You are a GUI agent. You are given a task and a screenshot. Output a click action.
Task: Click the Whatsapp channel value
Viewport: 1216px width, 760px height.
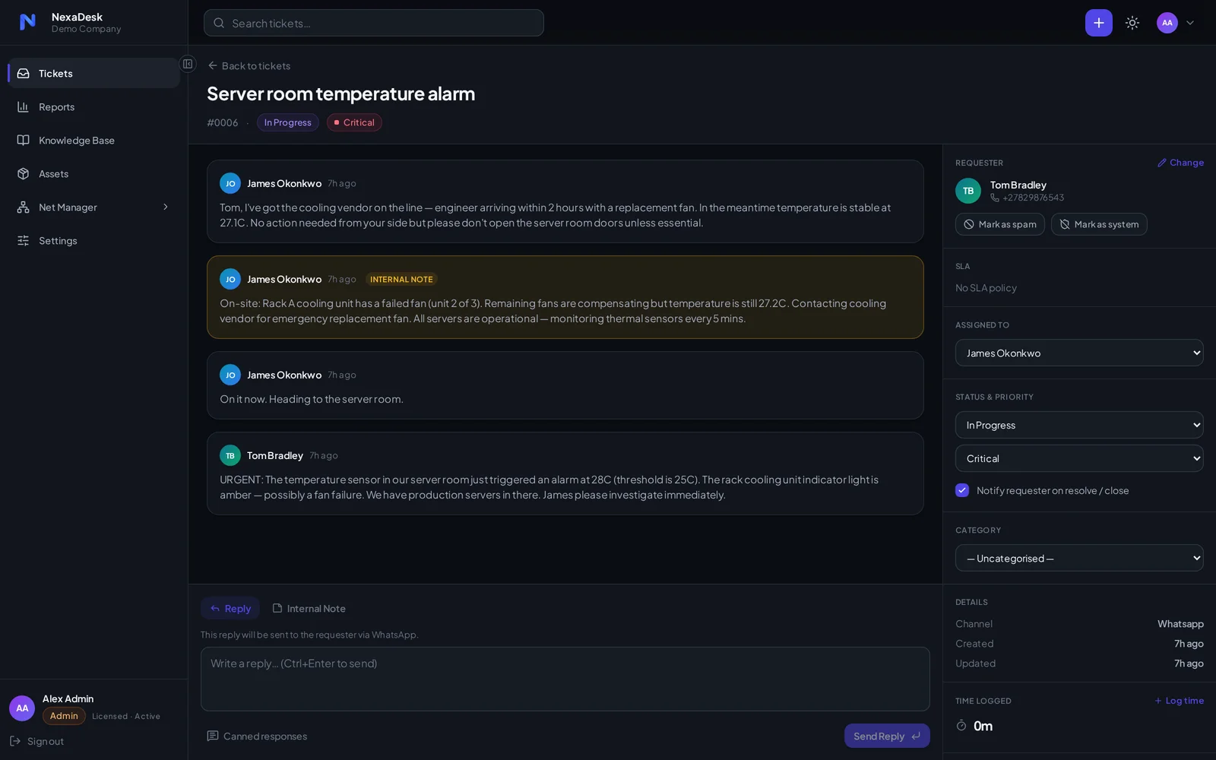coord(1180,624)
